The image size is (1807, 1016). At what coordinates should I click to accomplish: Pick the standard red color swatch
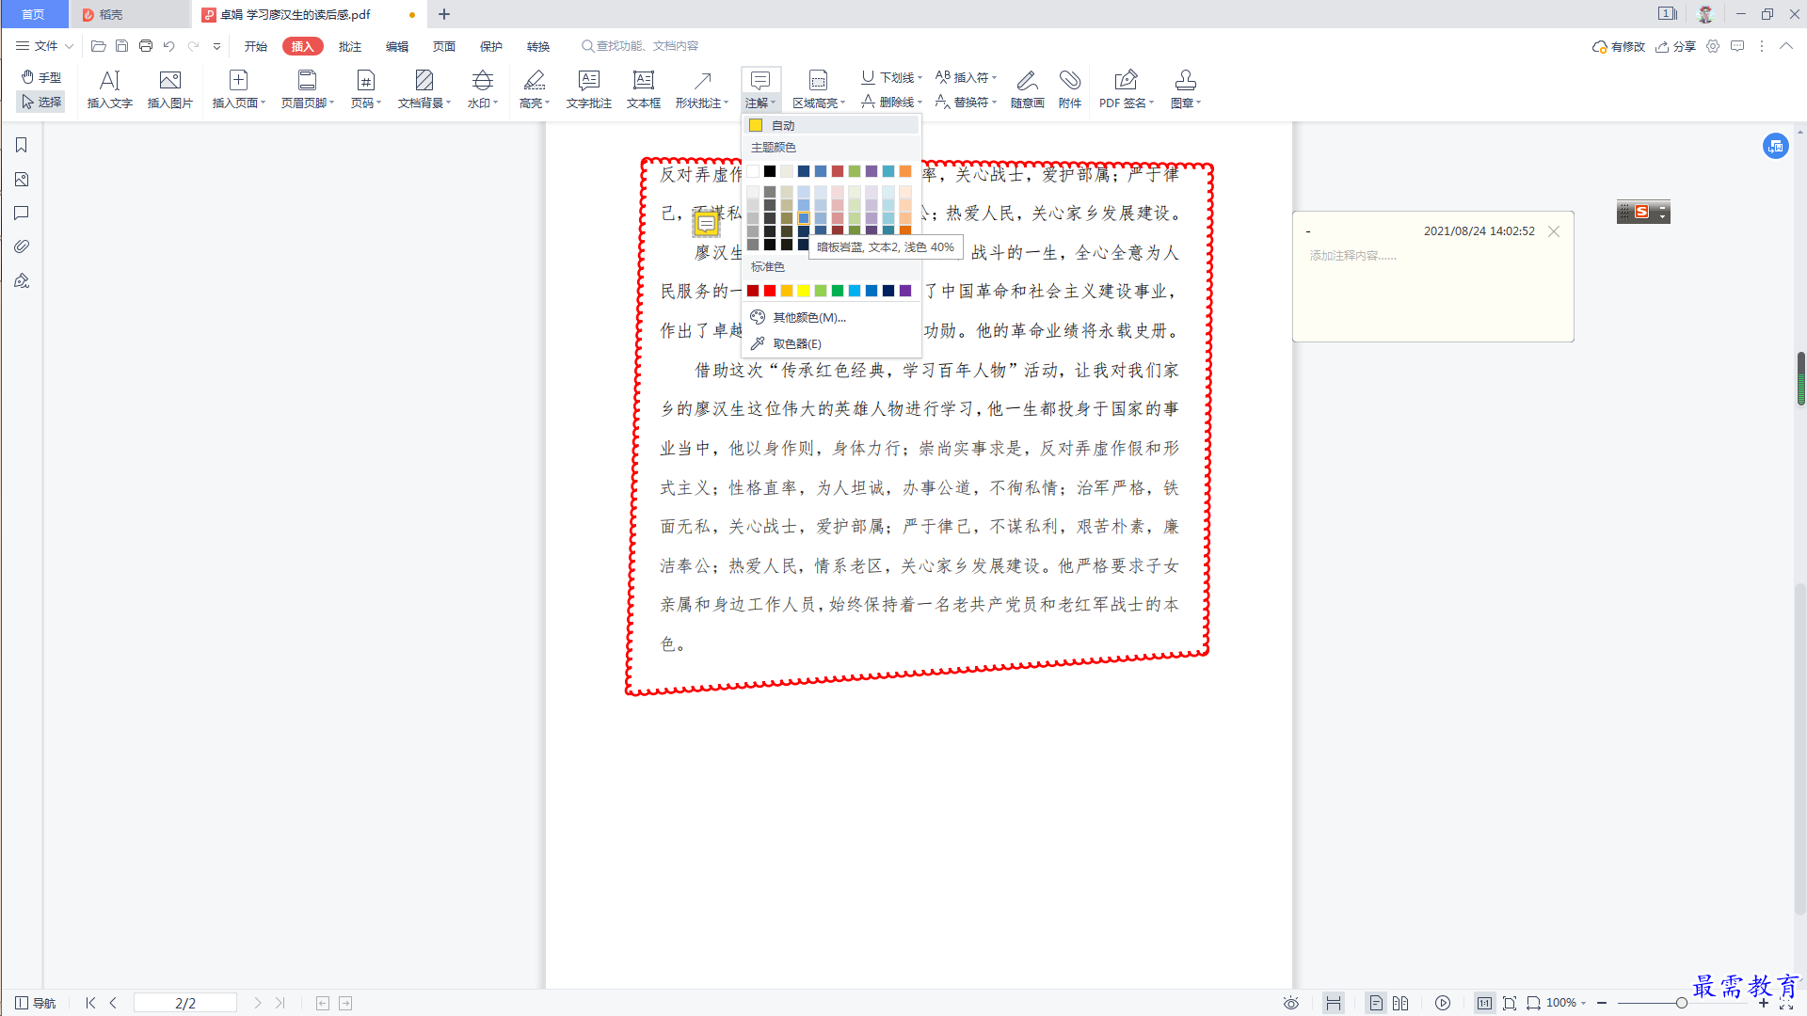pyautogui.click(x=770, y=291)
